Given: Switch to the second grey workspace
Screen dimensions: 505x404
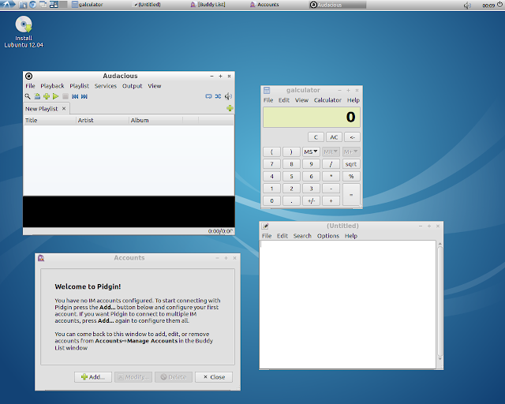Looking at the screenshot, I should pyautogui.click(x=63, y=5).
